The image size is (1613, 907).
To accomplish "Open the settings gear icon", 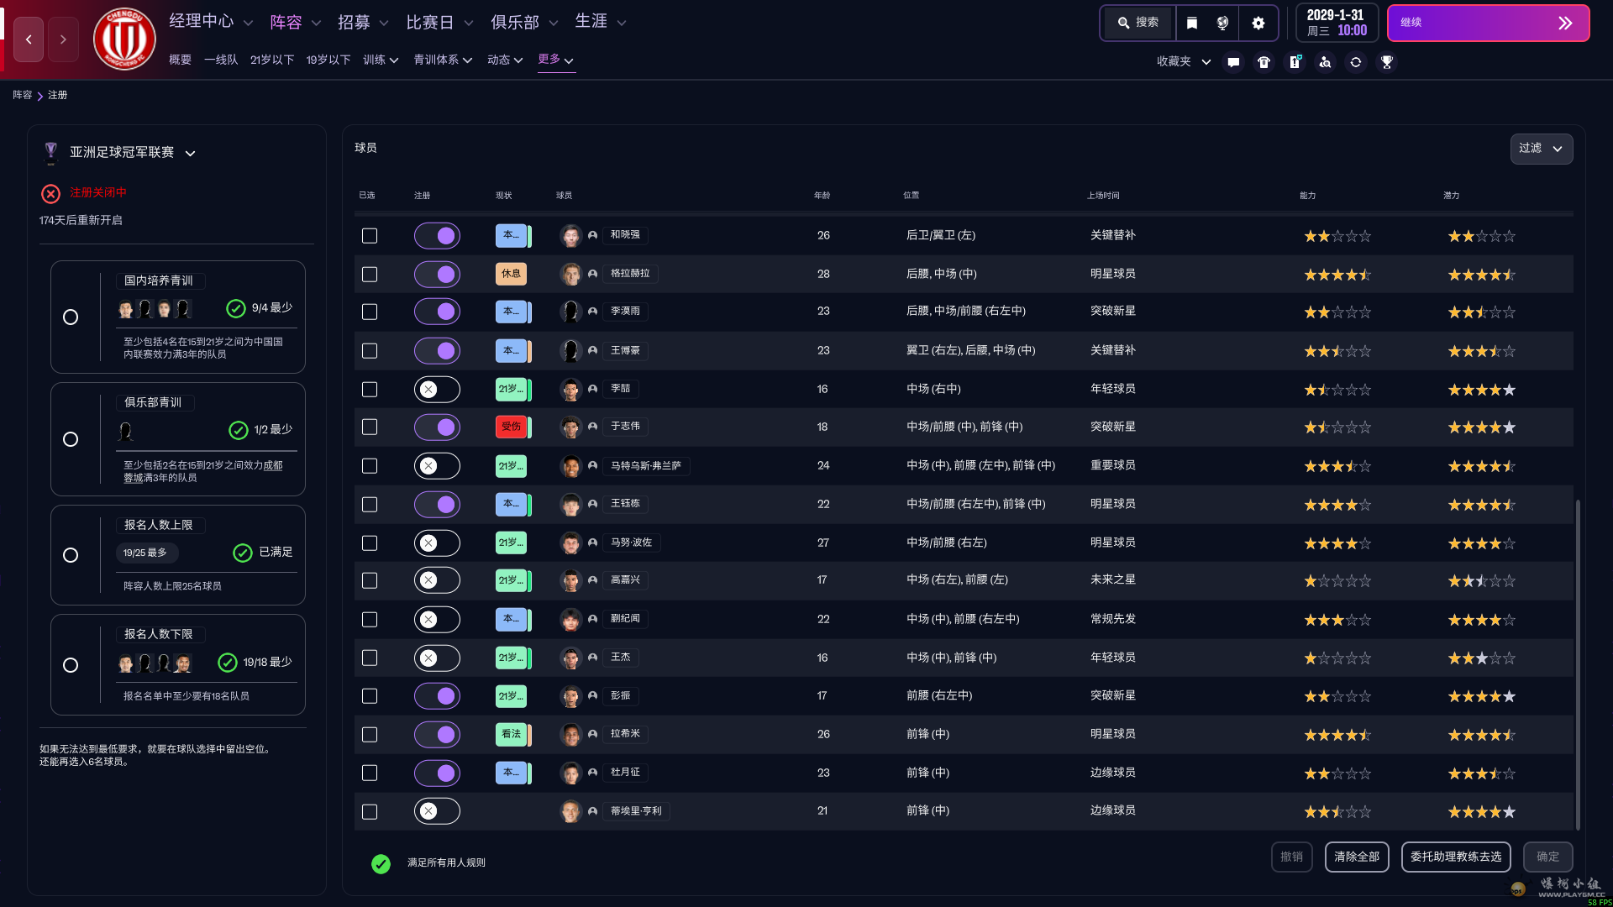I will [1258, 24].
